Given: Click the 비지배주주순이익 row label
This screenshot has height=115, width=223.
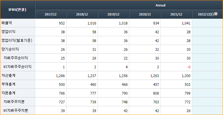Looking at the screenshot, I should (x=17, y=67).
